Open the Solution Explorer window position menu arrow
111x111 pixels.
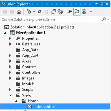96,4
